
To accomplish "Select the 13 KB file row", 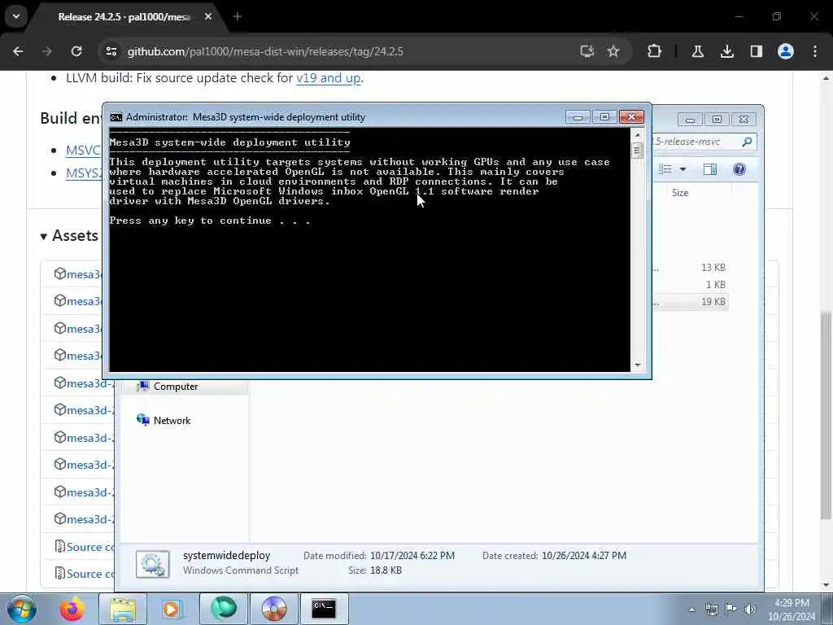I will [690, 268].
